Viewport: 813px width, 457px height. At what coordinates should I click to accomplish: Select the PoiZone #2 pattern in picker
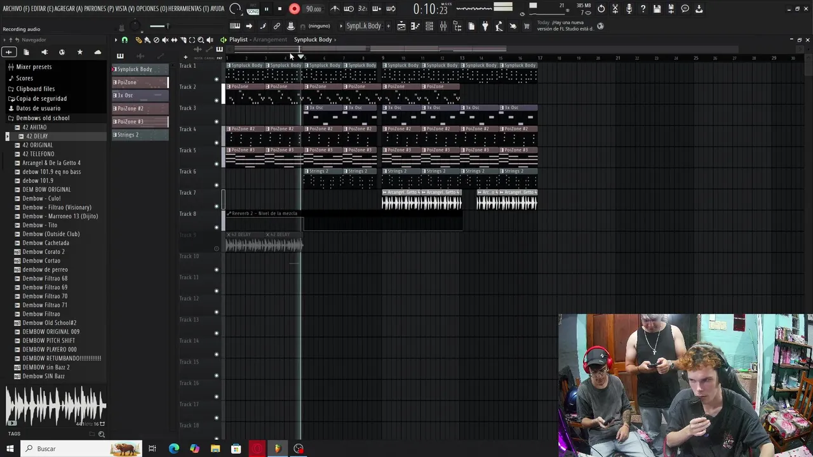coord(140,109)
